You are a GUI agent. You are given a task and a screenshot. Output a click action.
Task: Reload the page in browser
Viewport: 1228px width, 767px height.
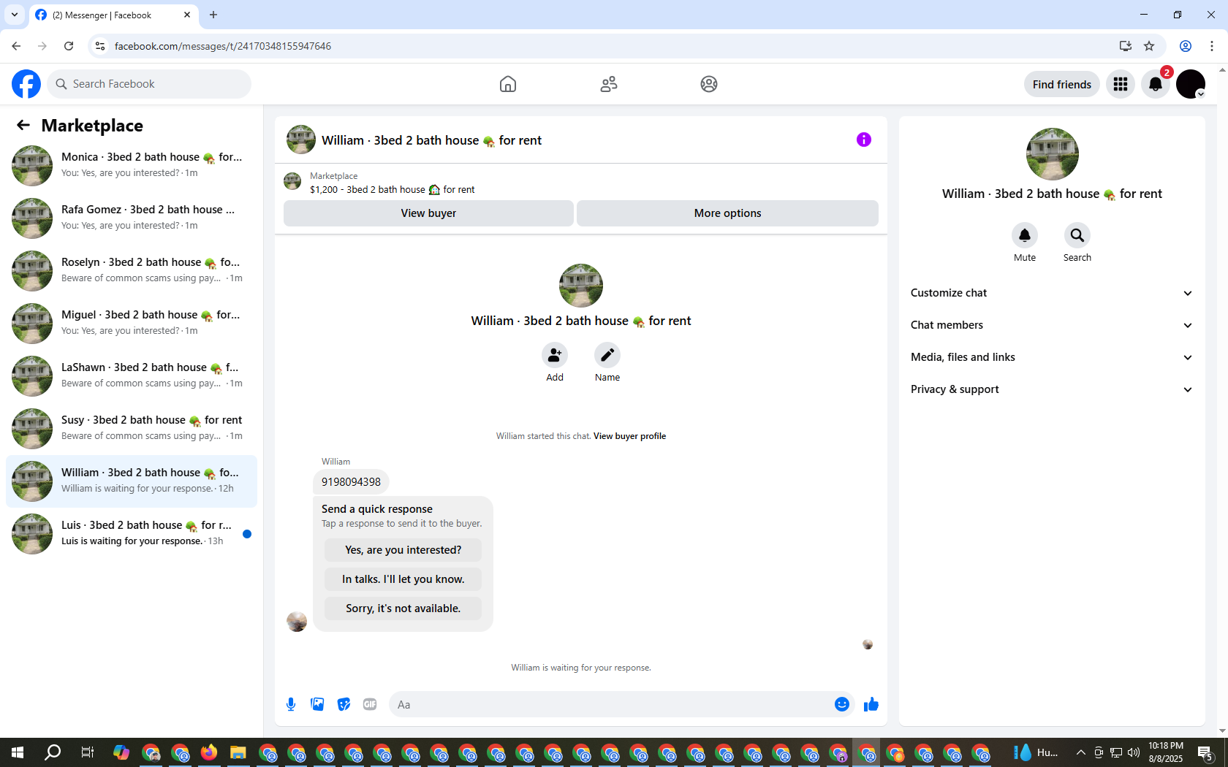(x=69, y=46)
